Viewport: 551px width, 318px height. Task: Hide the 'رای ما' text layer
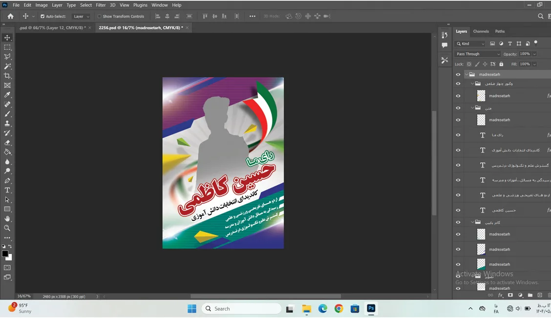pos(458,135)
